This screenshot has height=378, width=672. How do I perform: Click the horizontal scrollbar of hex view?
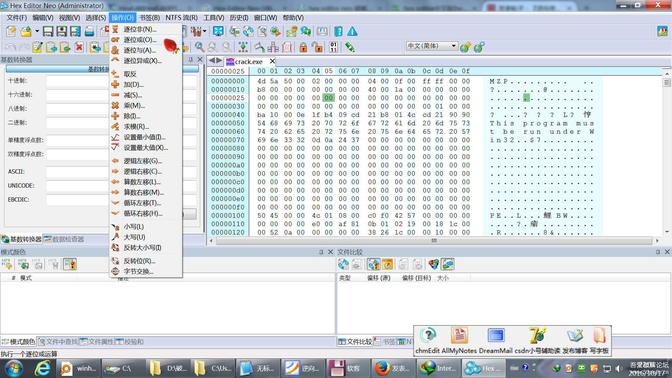(x=434, y=241)
